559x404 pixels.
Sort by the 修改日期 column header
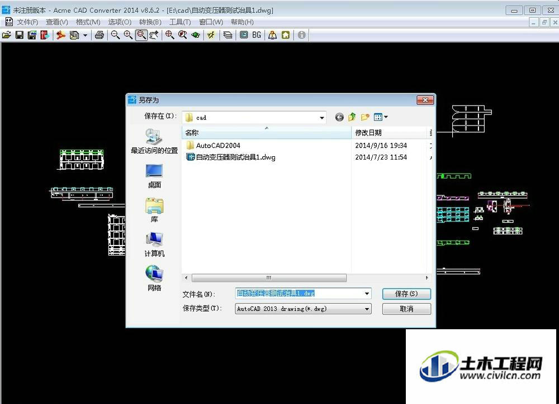click(x=389, y=133)
